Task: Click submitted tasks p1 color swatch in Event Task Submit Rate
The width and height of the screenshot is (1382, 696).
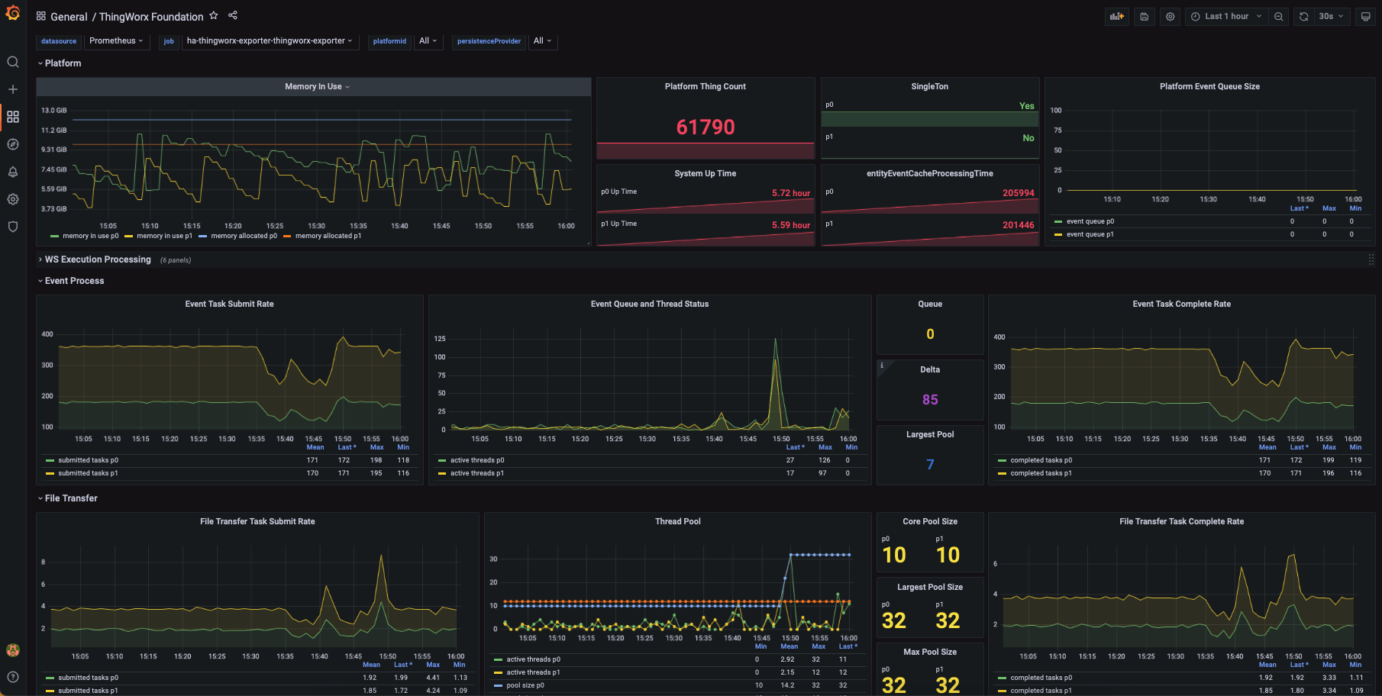Action: pyautogui.click(x=50, y=474)
